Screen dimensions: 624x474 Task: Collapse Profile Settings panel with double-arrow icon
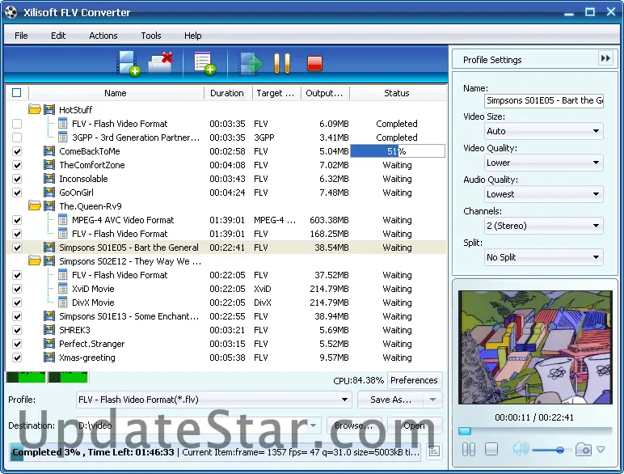[605, 58]
